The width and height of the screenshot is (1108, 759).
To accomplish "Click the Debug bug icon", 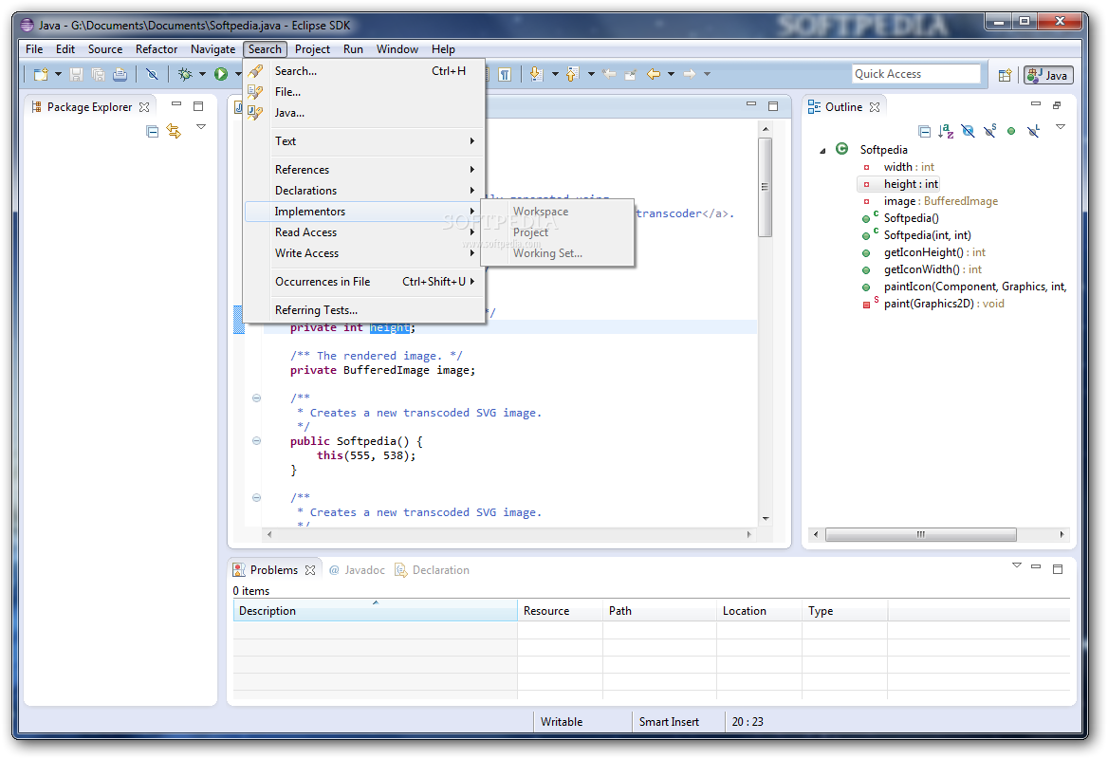I will coord(185,74).
